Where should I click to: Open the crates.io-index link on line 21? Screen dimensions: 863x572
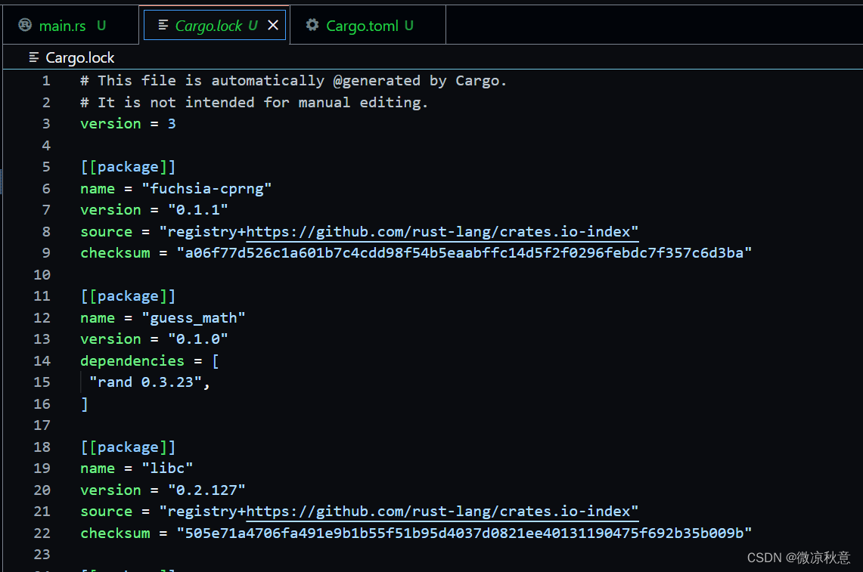[x=442, y=512]
